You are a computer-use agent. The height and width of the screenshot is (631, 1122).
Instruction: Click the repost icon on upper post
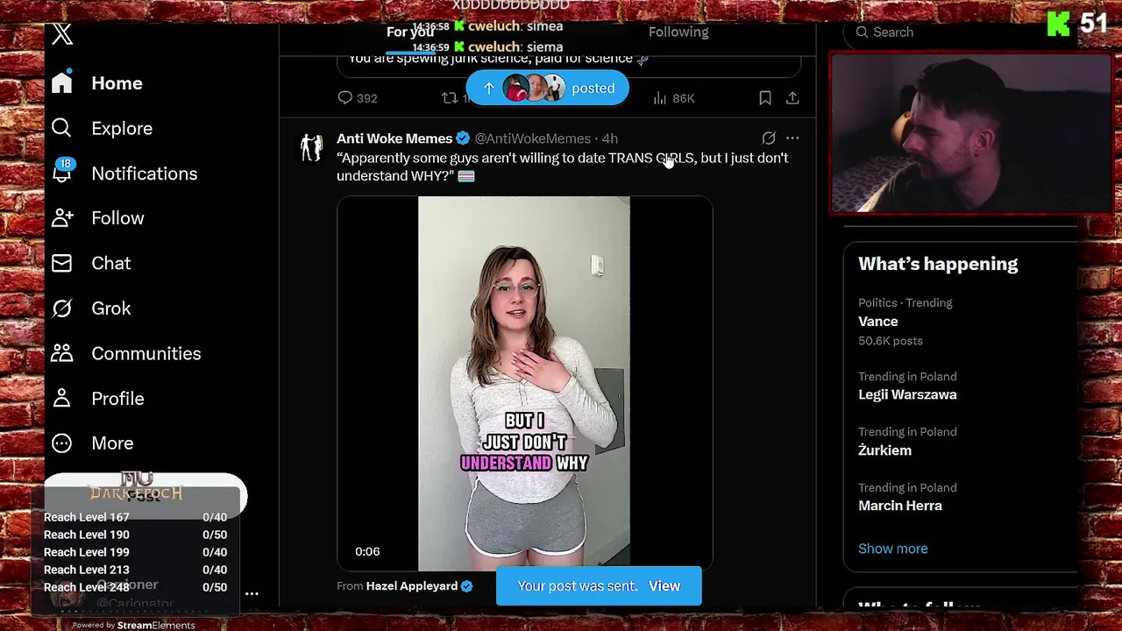tap(450, 98)
